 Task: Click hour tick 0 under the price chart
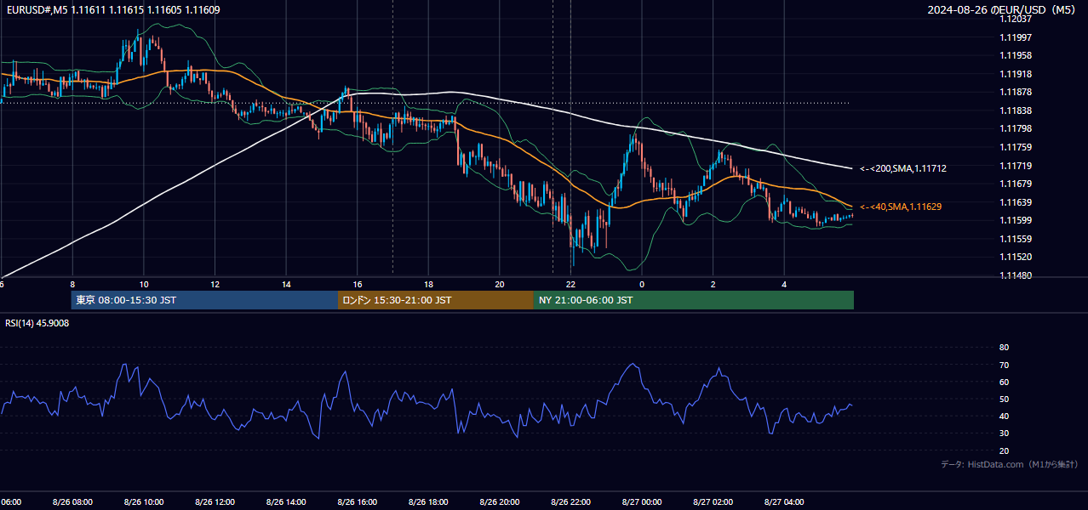[x=642, y=284]
